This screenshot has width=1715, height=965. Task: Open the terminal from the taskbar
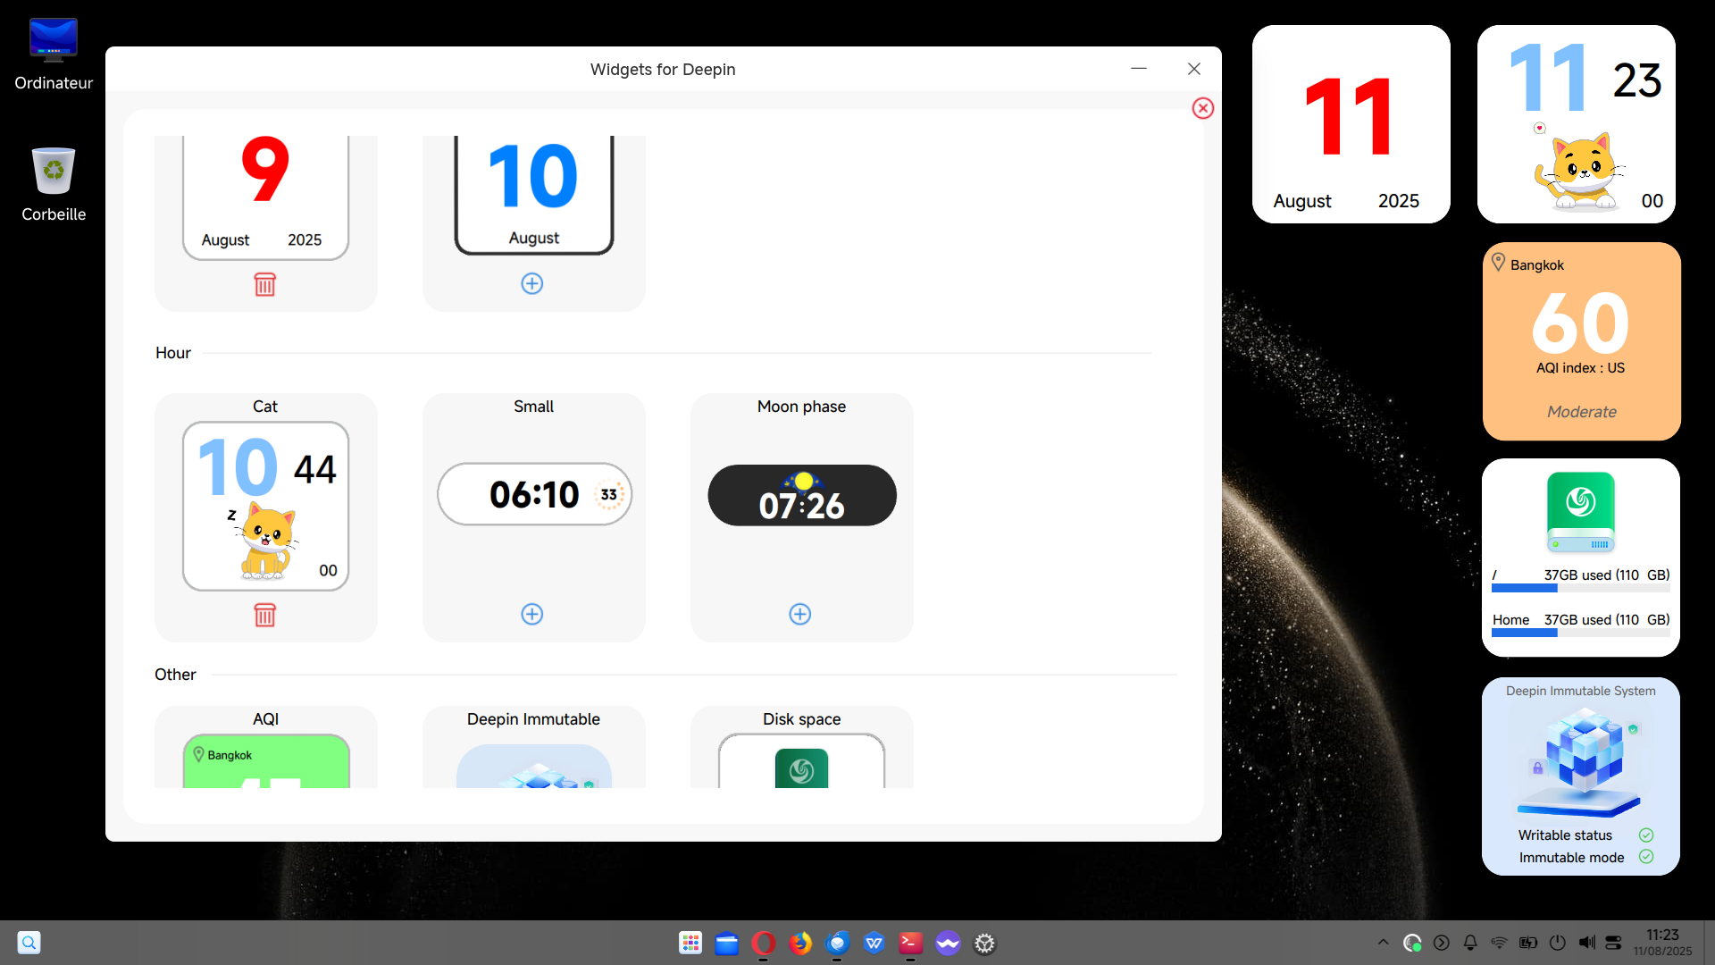910,943
